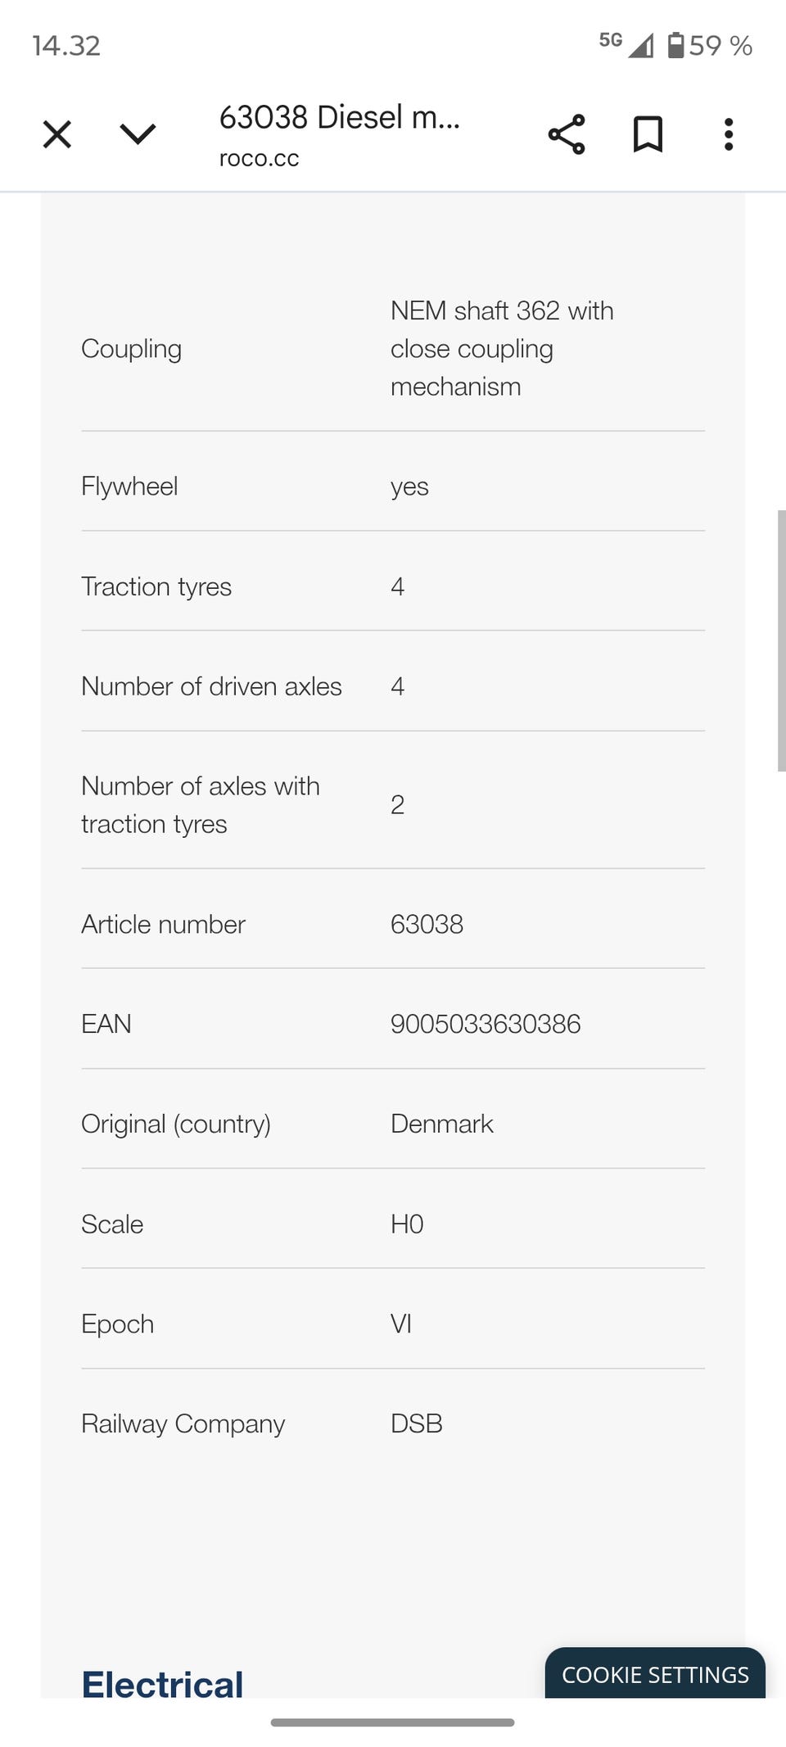Bookmark this Roco page
The height and width of the screenshot is (1747, 786).
point(648,134)
